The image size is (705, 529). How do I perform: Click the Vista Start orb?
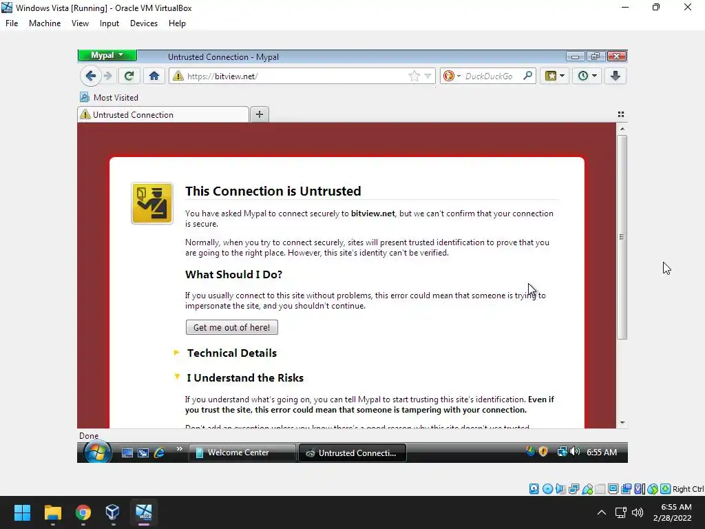point(98,452)
